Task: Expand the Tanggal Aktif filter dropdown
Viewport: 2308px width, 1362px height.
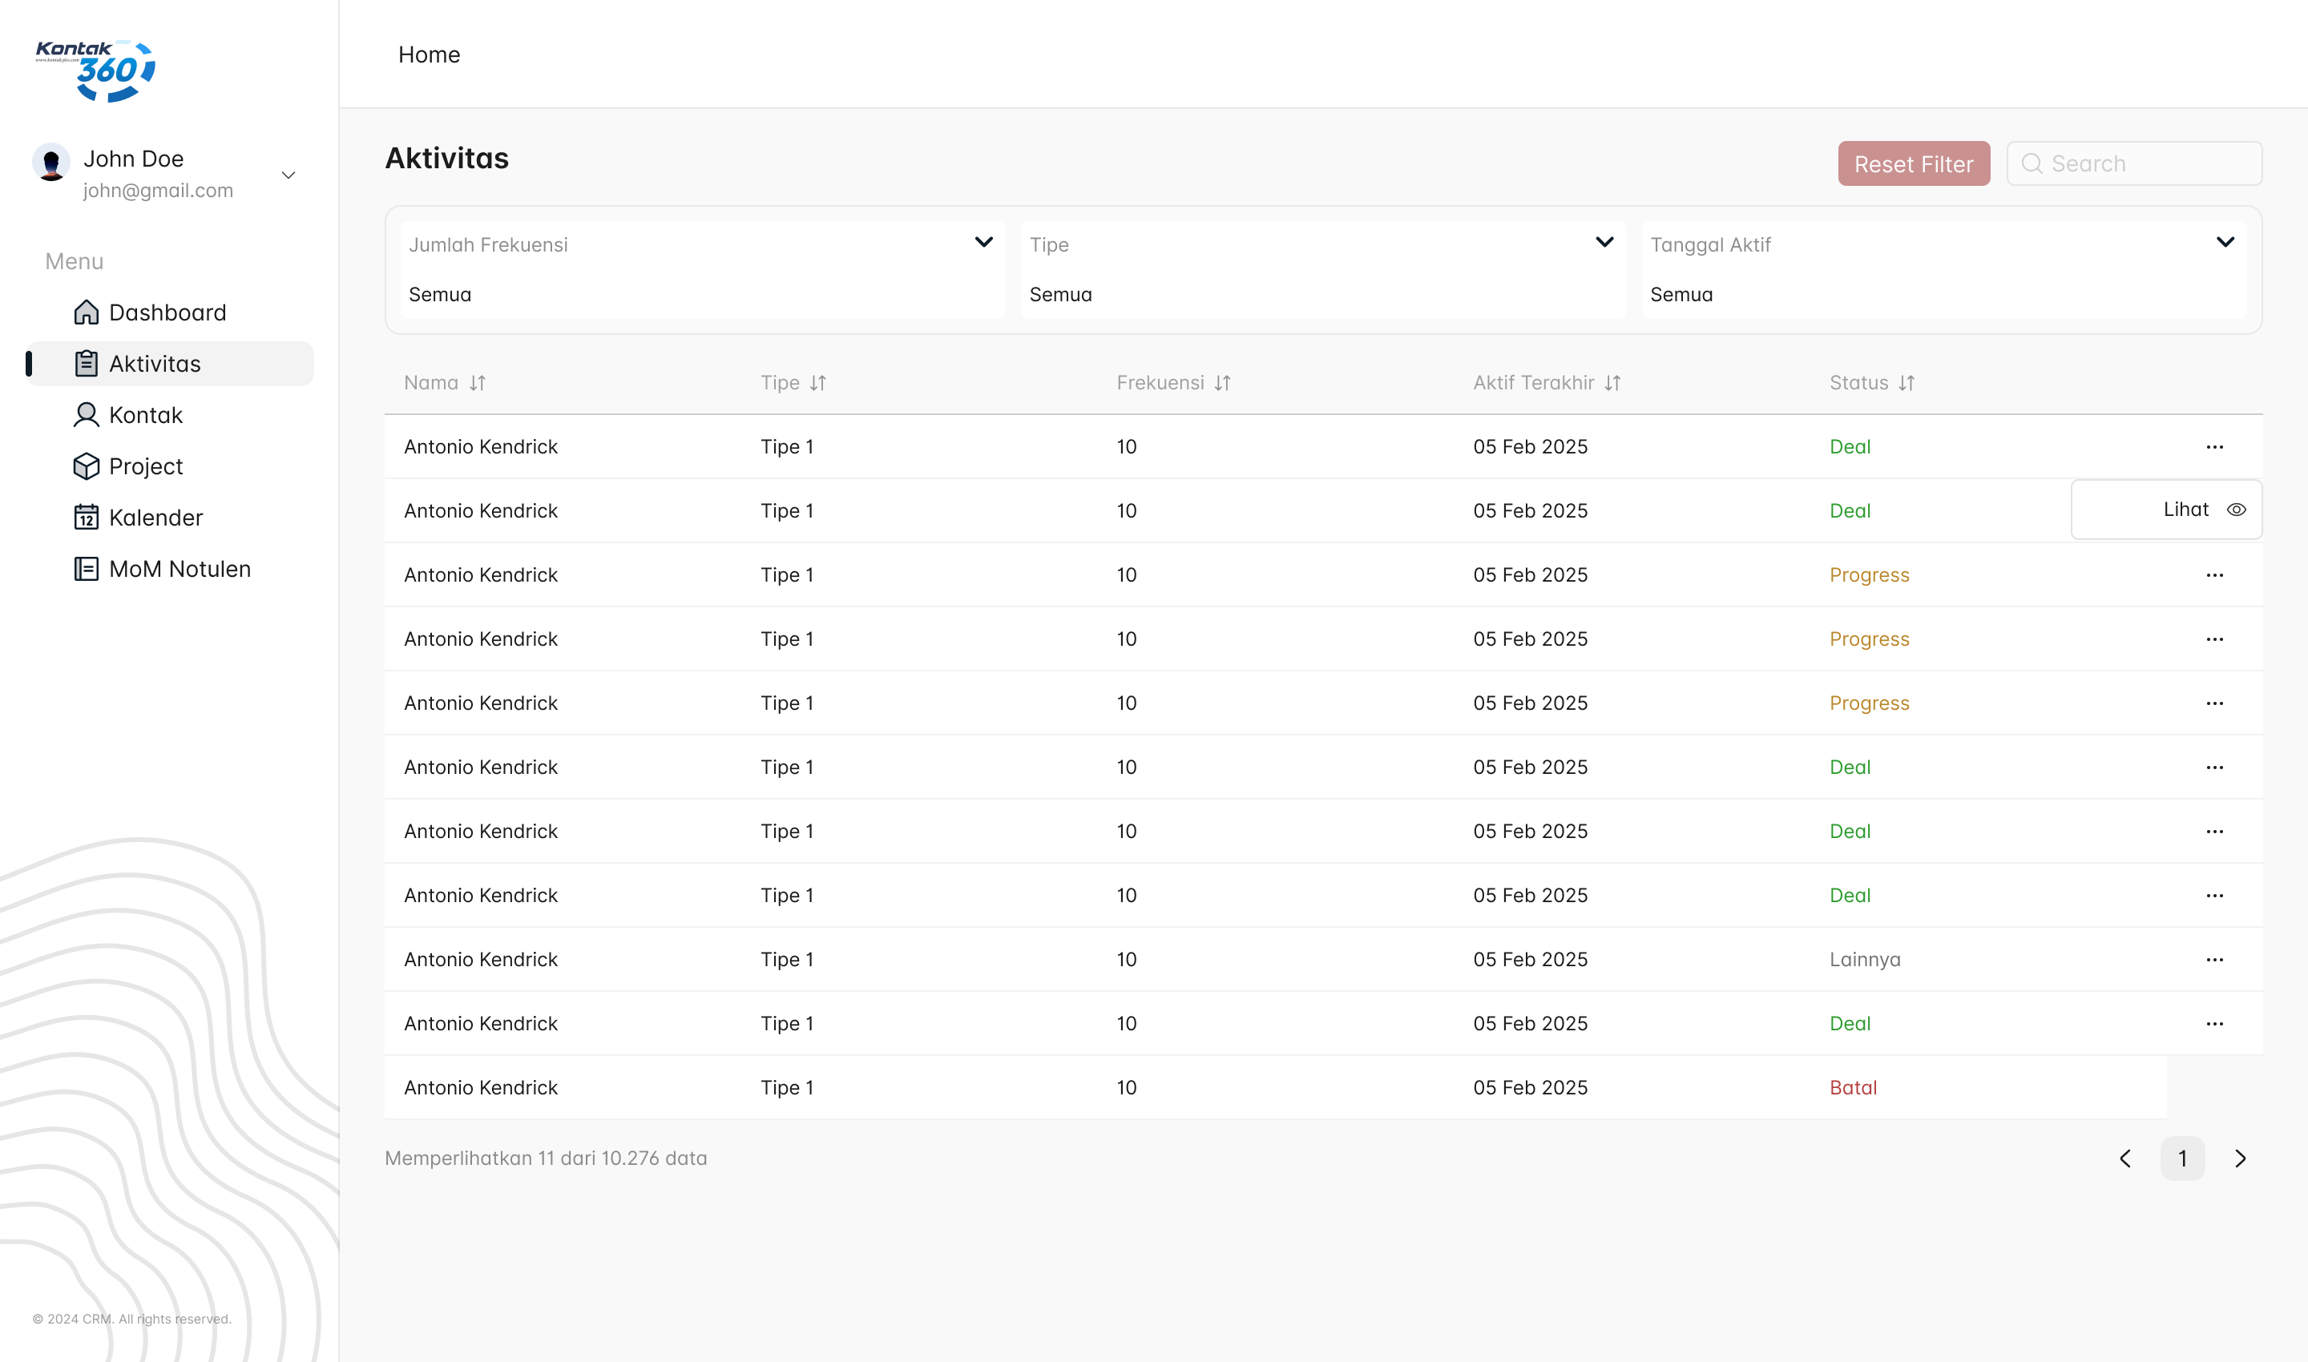Action: (2225, 242)
